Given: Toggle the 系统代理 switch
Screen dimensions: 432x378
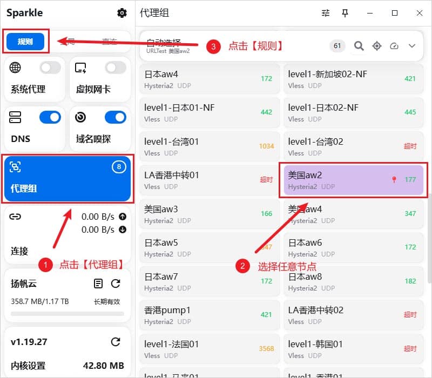Looking at the screenshot, I should [50, 68].
